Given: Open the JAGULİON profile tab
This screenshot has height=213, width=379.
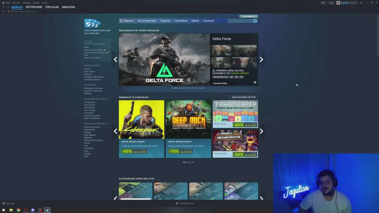Looking at the screenshot, I should click(x=68, y=7).
